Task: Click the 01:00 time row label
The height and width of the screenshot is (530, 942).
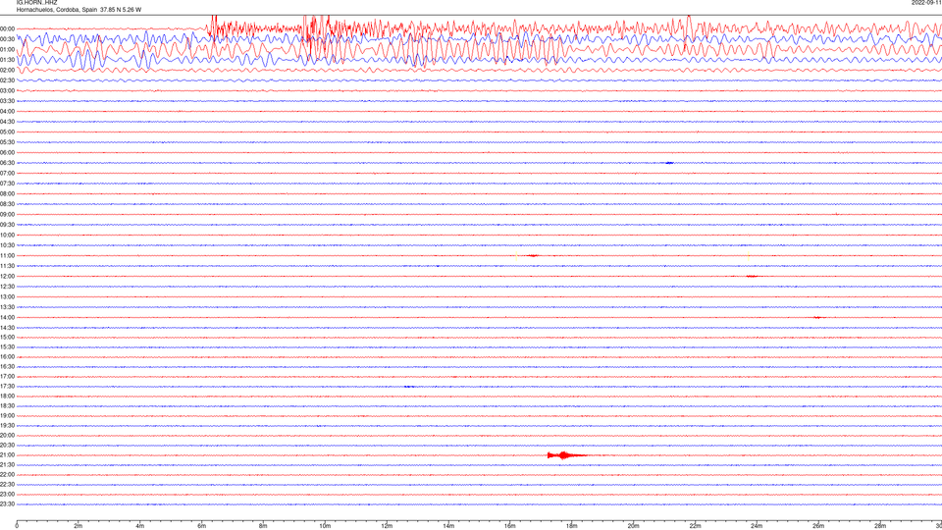Action: click(7, 50)
